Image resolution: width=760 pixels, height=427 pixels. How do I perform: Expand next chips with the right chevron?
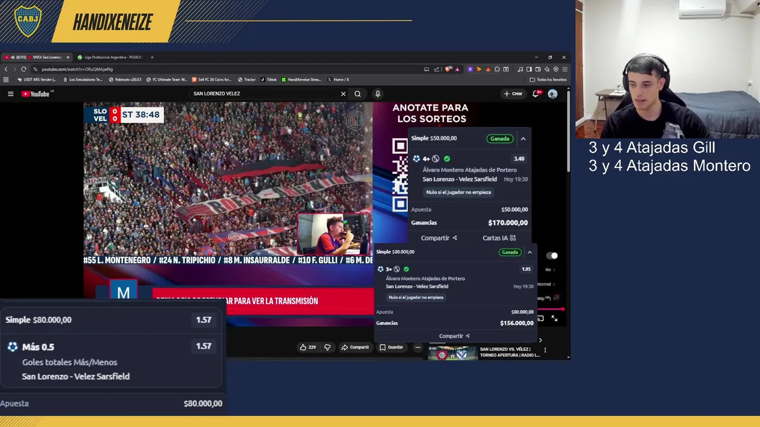540,340
